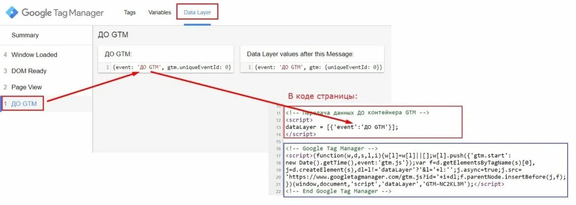Viewport: 576px width, 205px height.
Task: Click the Google Tag Manager logo icon
Action: click(12, 12)
